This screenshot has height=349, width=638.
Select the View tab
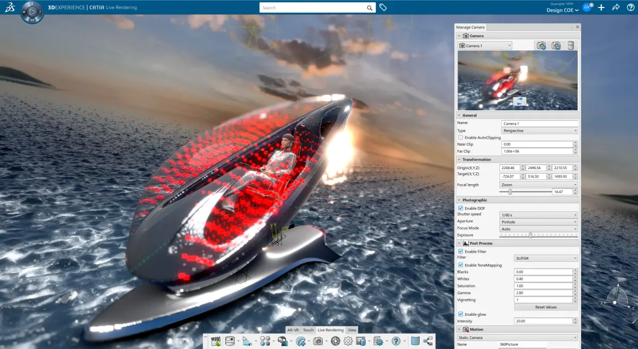tap(352, 330)
